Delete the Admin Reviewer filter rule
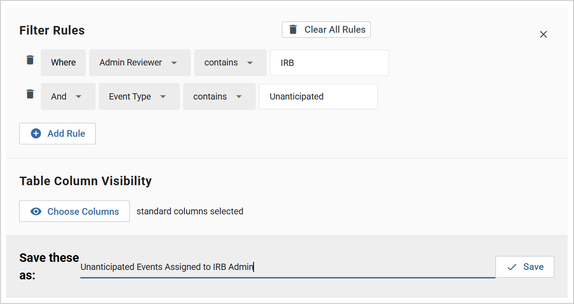 tap(30, 60)
